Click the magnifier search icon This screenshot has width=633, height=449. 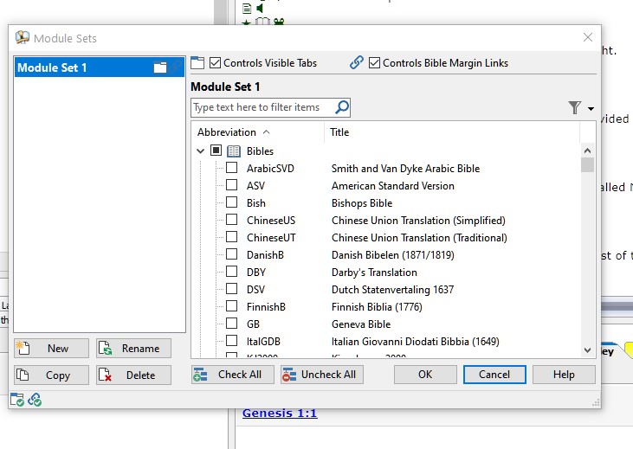click(342, 107)
